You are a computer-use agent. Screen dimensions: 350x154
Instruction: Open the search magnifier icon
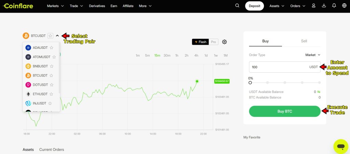click(x=237, y=6)
